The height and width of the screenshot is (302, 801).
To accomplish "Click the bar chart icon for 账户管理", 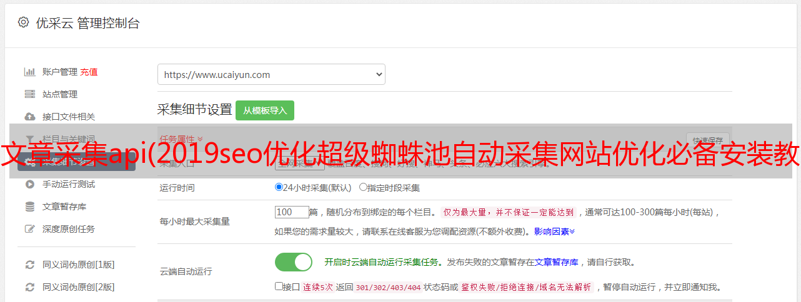I will click(x=29, y=72).
